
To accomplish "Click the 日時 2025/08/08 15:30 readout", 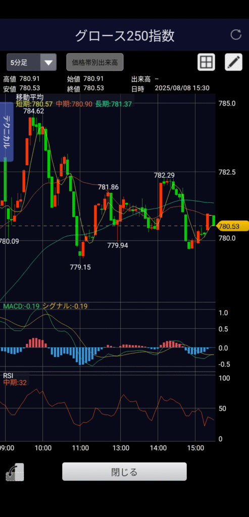I will (x=170, y=88).
